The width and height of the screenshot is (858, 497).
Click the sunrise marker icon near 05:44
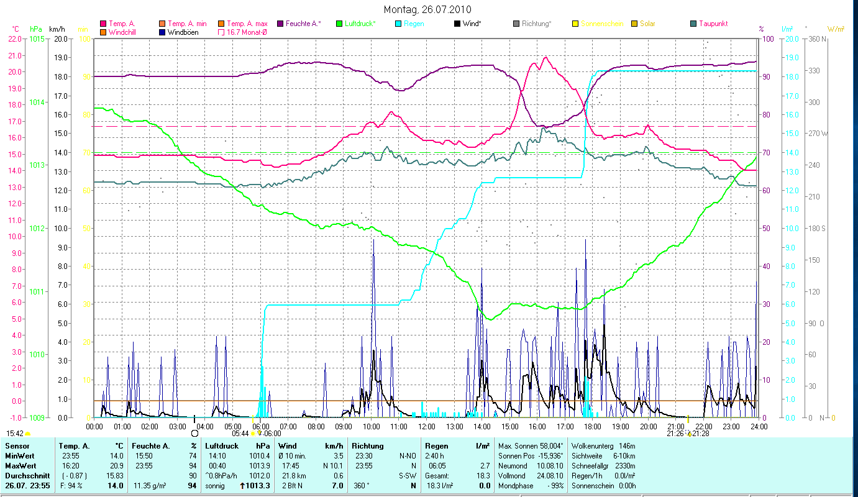click(253, 433)
